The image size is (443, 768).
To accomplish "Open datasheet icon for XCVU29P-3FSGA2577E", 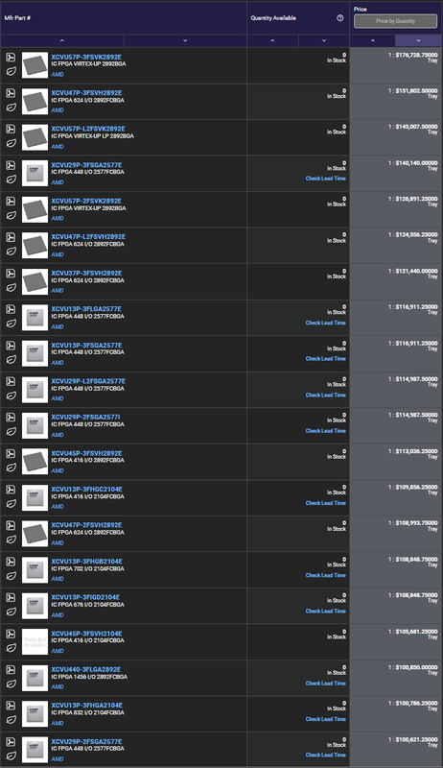I will (11, 165).
